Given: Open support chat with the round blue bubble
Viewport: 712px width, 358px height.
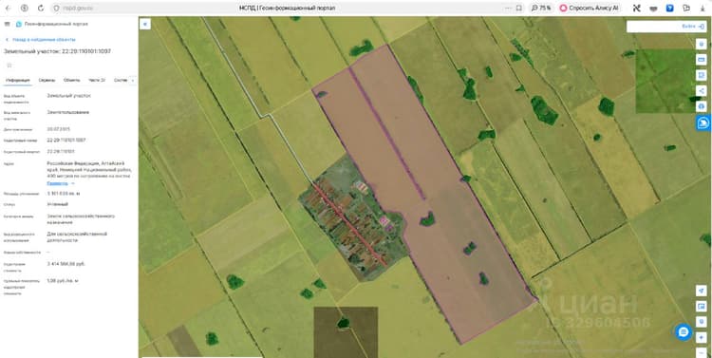Looking at the screenshot, I should click(684, 332).
